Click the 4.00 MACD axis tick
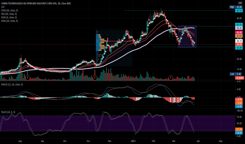Image resolution: width=245 pixels, height=144 pixels. tap(239, 89)
